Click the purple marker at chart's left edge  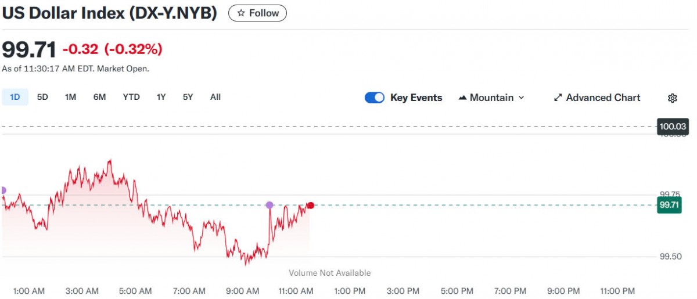(2, 190)
